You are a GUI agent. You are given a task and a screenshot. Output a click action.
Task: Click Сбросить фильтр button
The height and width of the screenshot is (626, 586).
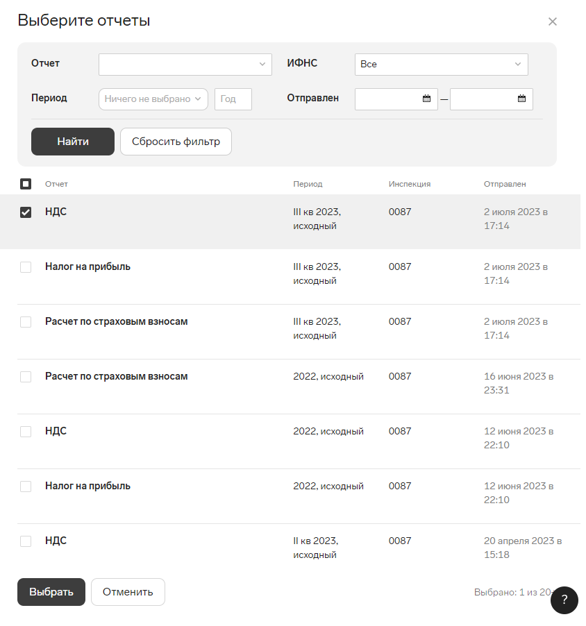176,142
